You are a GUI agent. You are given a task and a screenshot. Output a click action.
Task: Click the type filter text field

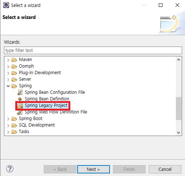click(93, 50)
